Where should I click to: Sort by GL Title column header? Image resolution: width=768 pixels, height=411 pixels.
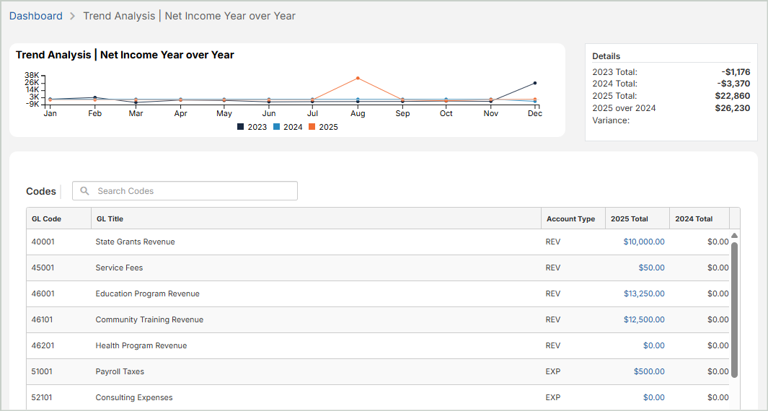coord(110,218)
